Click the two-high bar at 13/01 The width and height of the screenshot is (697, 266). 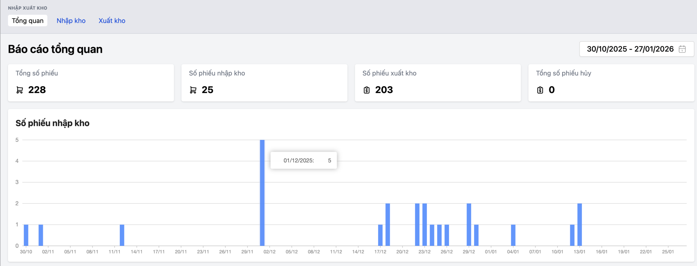tap(579, 224)
